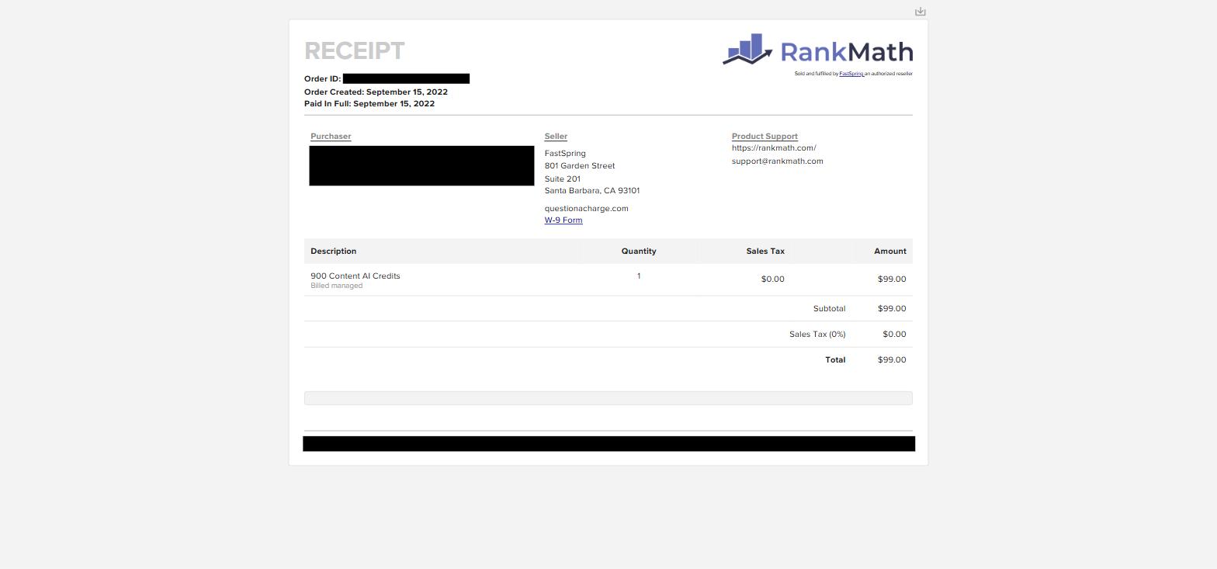The image size is (1217, 569).
Task: Click the 900 Content AI Credits item
Action: click(355, 276)
